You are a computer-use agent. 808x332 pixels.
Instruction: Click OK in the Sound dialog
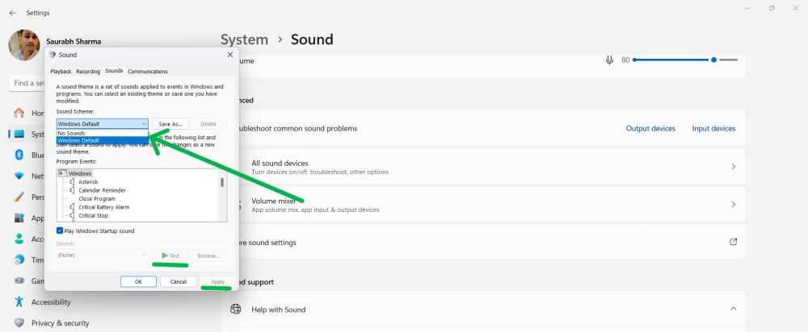tap(138, 281)
